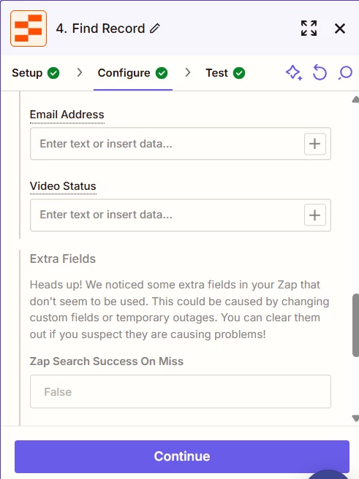Click the undo circular arrow icon
The height and width of the screenshot is (479, 359).
click(x=320, y=73)
